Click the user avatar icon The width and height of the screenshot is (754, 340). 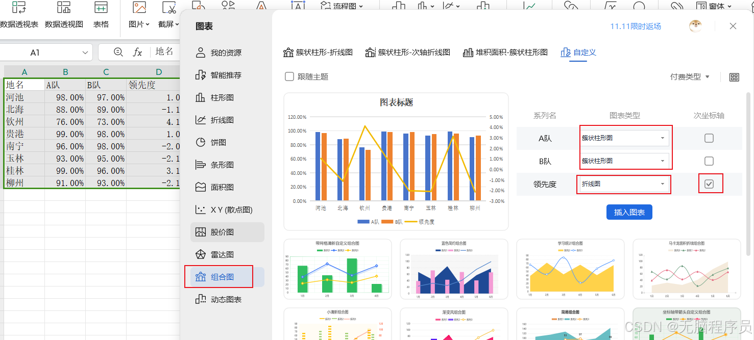pos(695,26)
